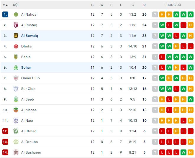
Task: Click Al Orouba's last orange H result
Action: (x=191, y=142)
